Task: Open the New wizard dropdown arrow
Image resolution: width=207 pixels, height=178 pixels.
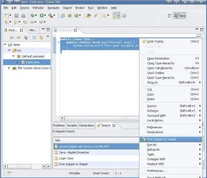Action: point(10,15)
